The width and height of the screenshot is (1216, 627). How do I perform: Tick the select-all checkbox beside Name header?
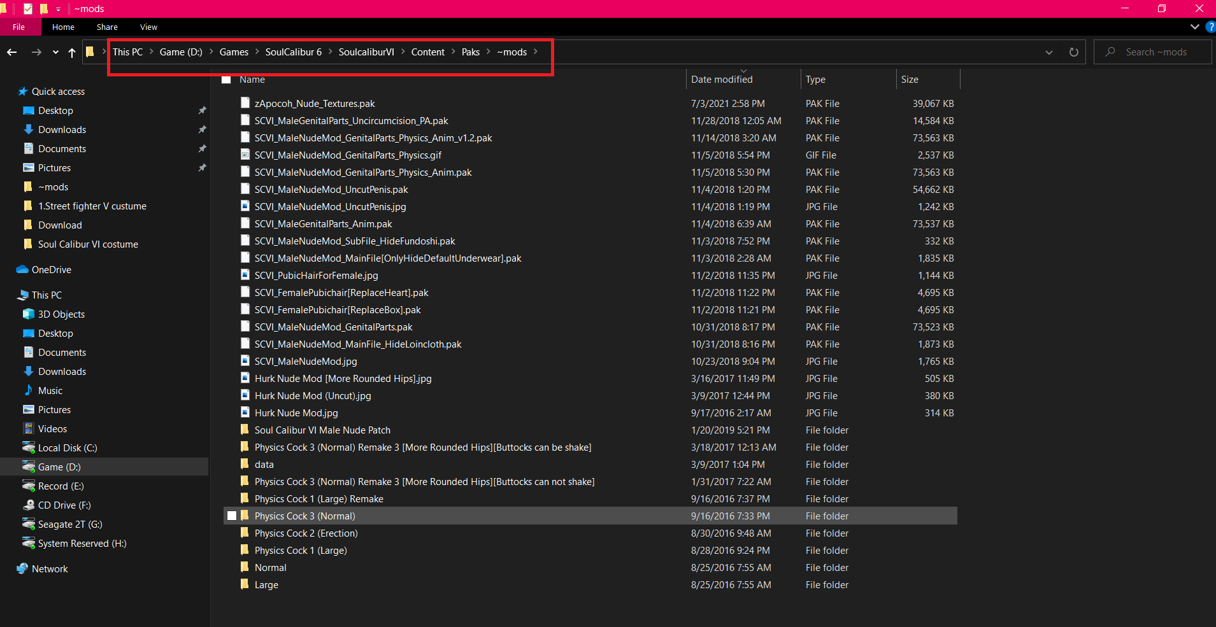click(x=226, y=80)
